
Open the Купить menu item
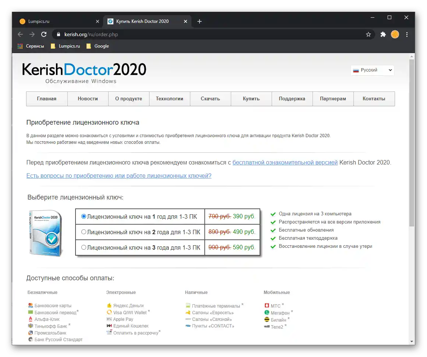point(251,99)
